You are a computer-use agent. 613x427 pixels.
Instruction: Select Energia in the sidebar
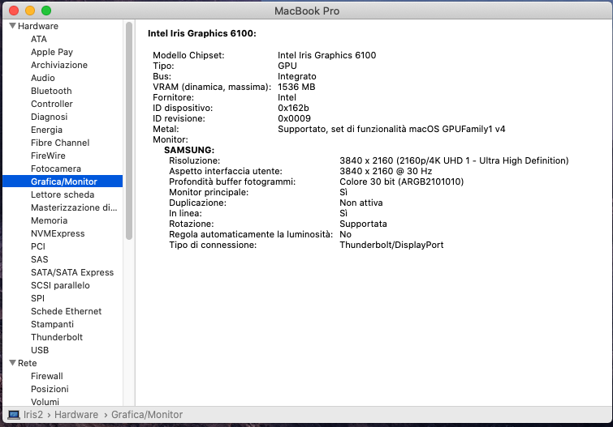(46, 130)
